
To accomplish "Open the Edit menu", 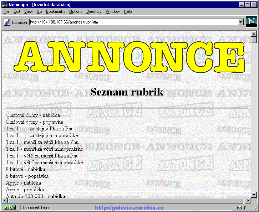I will tap(17, 11).
